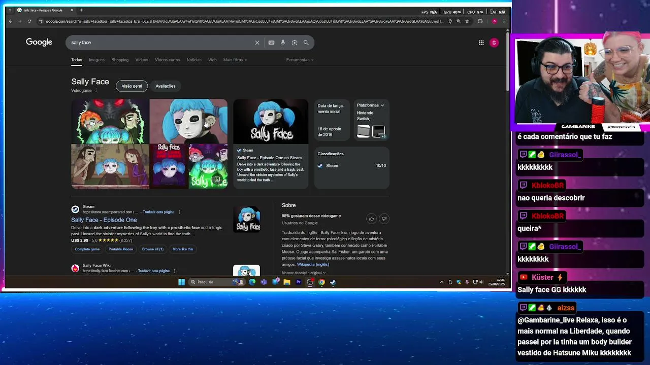Open Microsoft Edge from the taskbar
Screen dimensions: 650x365
[x=252, y=282]
